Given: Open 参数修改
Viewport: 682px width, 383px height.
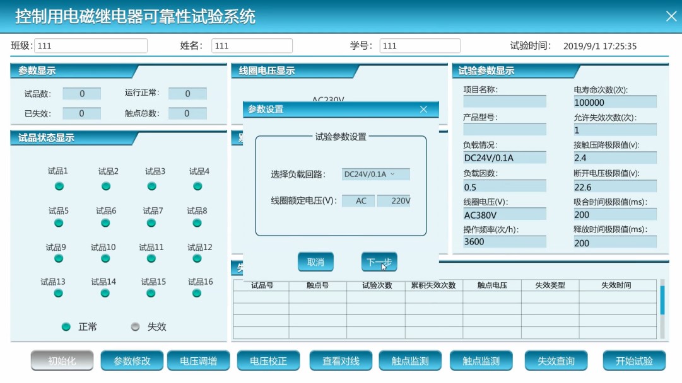Looking at the screenshot, I should pos(132,361).
